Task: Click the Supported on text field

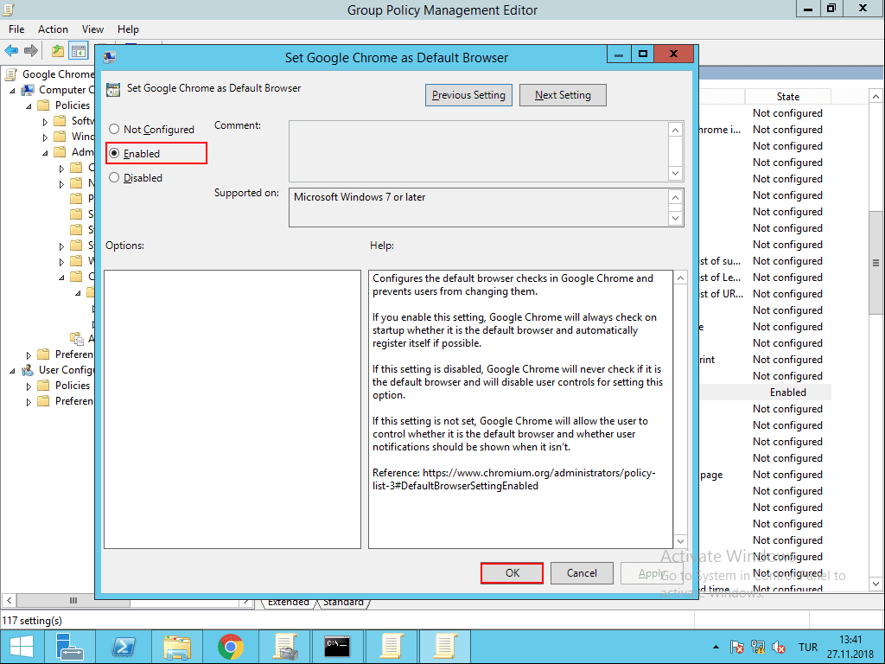Action: tap(479, 207)
